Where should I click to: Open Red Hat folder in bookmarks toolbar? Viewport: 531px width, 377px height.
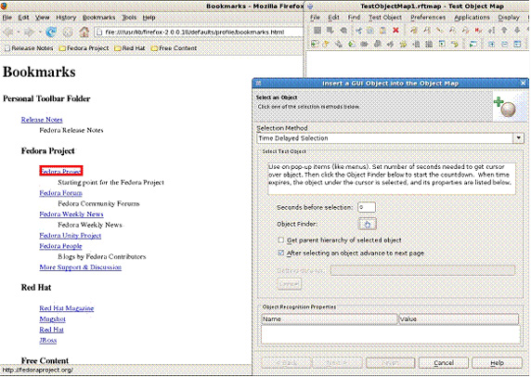[130, 48]
